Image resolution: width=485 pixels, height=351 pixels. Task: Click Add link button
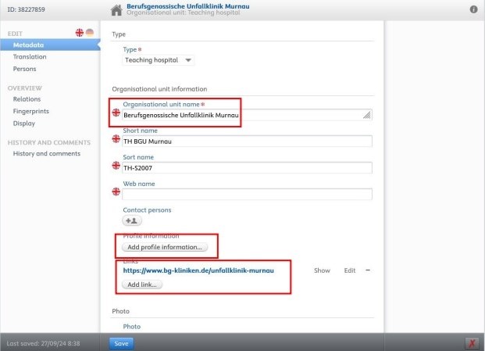(x=142, y=285)
